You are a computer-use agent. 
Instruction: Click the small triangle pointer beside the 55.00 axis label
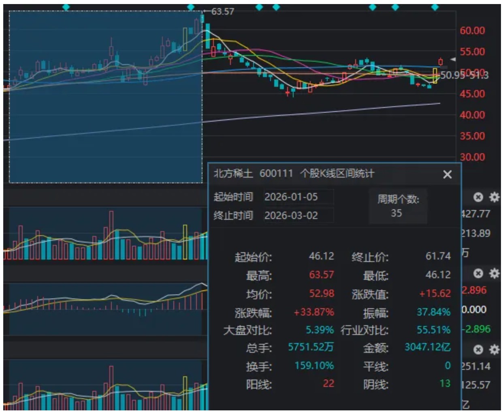pos(453,59)
